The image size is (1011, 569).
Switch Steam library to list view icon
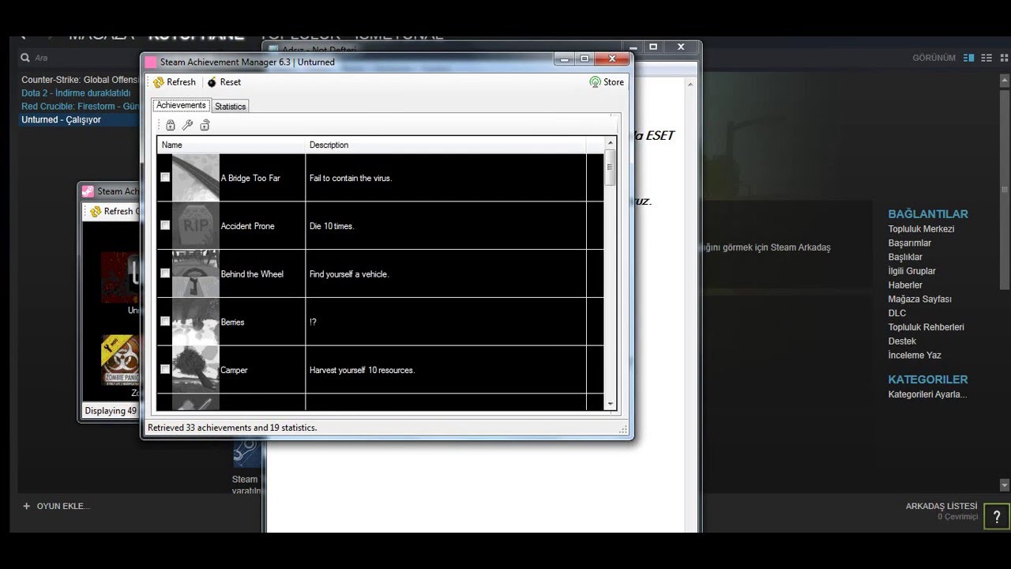coord(987,58)
